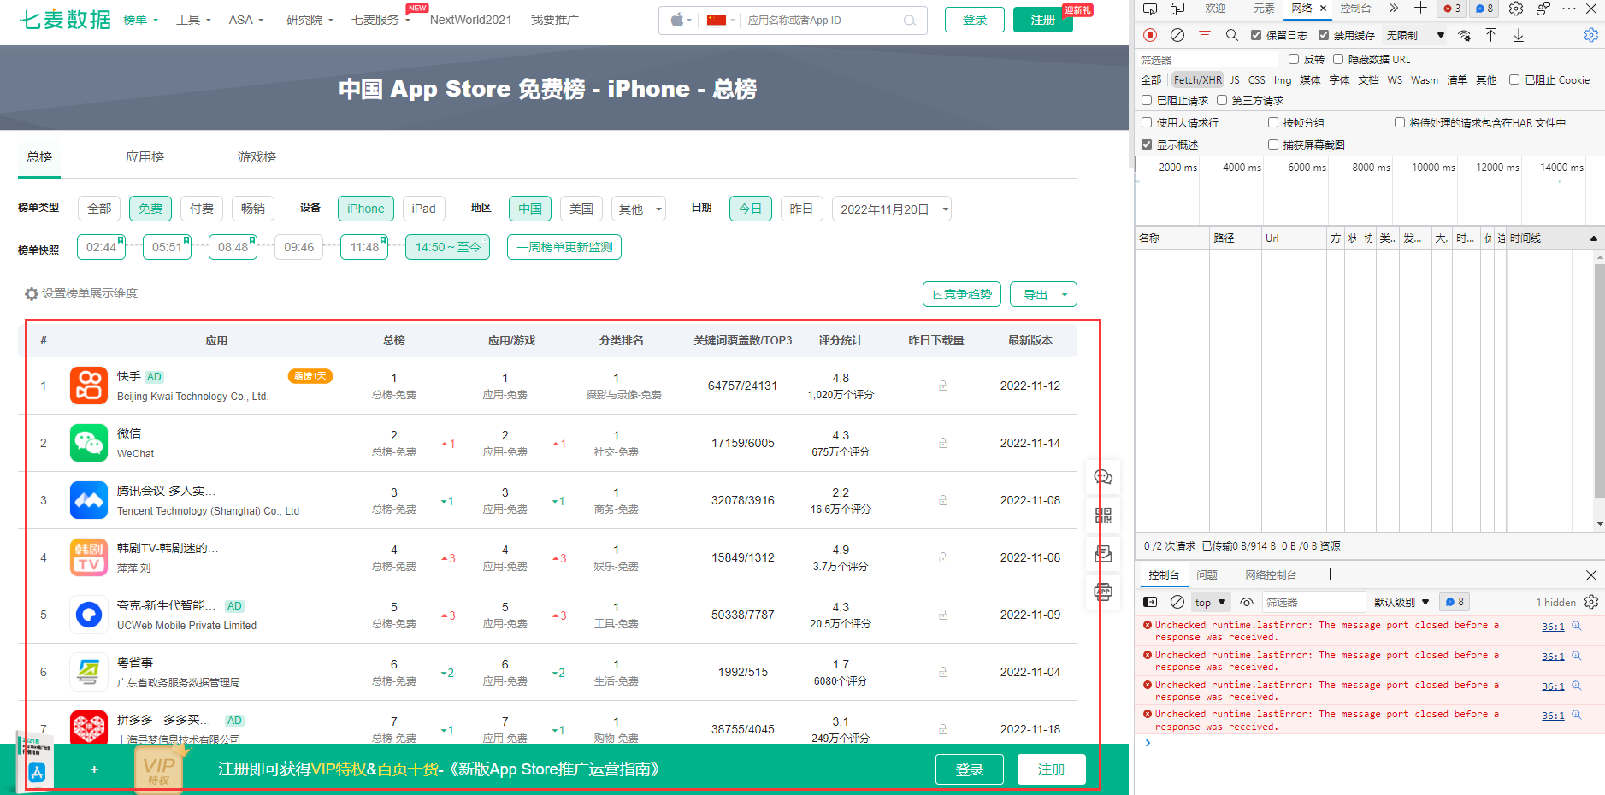The width and height of the screenshot is (1605, 795).
Task: Add a new DevTools tab with plus
Action: pos(1420,9)
